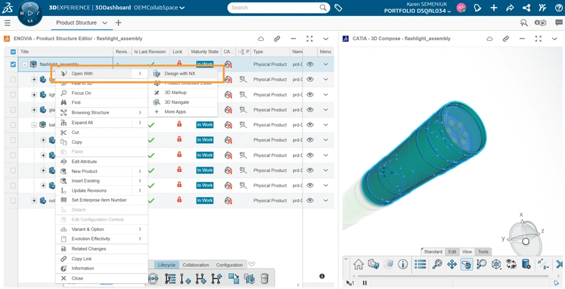Switch to the Configuration tab

229,265
